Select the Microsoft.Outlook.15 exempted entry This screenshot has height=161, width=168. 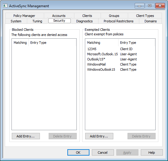(x=120, y=54)
